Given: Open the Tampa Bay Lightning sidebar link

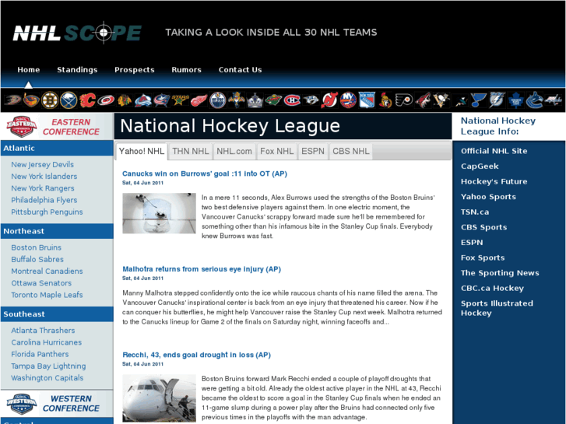Looking at the screenshot, I should 48,366.
